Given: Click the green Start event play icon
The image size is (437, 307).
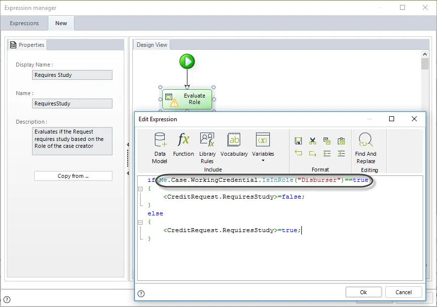Looking at the screenshot, I should coord(187,62).
